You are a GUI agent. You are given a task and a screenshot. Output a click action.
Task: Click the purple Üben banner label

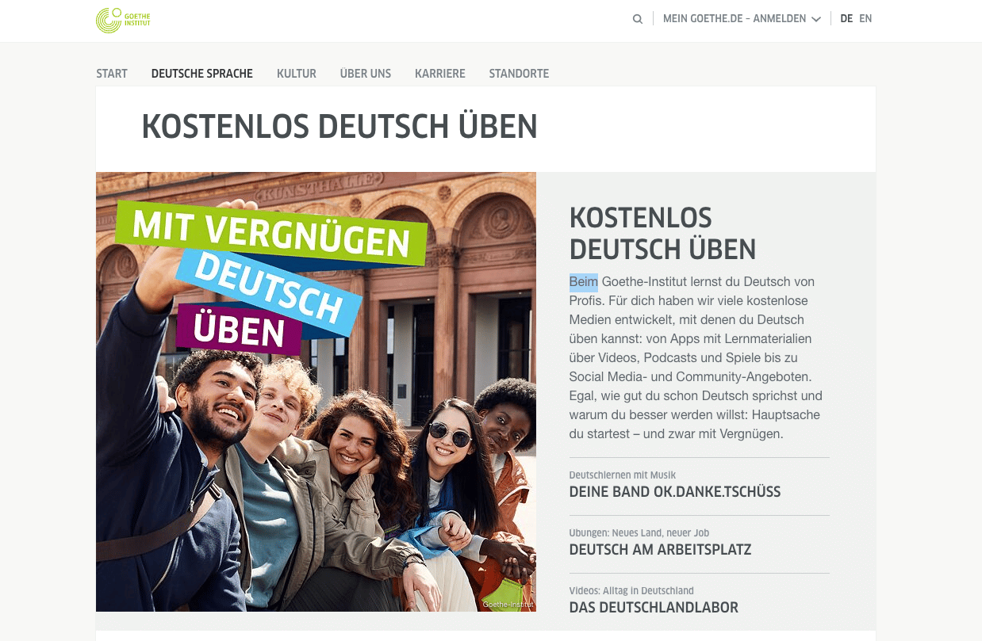click(239, 330)
